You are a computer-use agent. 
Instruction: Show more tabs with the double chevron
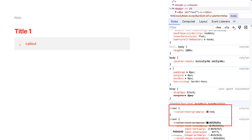(234, 22)
